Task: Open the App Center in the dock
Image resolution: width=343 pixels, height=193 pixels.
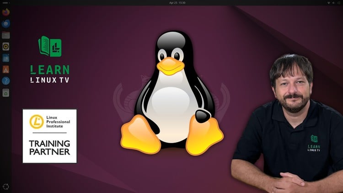Action: click(x=6, y=70)
